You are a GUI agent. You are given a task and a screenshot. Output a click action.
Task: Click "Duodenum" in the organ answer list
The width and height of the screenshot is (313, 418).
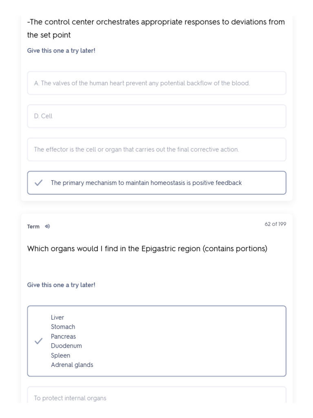click(66, 346)
